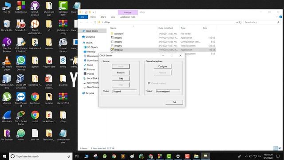Screen dimensions: 284x160
Task: Click the Up arrow in Explorer navigation
Action: pos(95,22)
